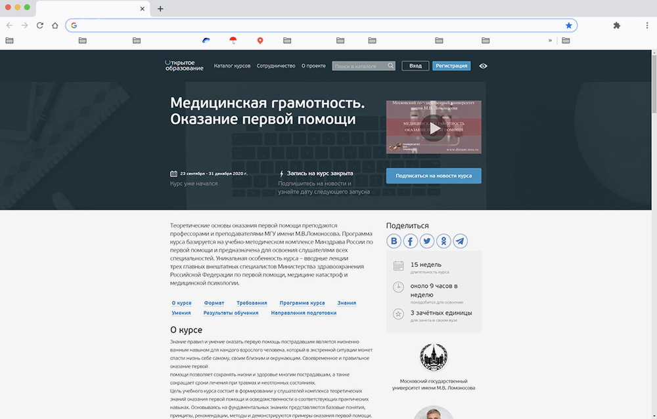Viewport: 657px width, 419px height.
Task: Click the star icon beside зачётных единицы
Action: pyautogui.click(x=399, y=313)
